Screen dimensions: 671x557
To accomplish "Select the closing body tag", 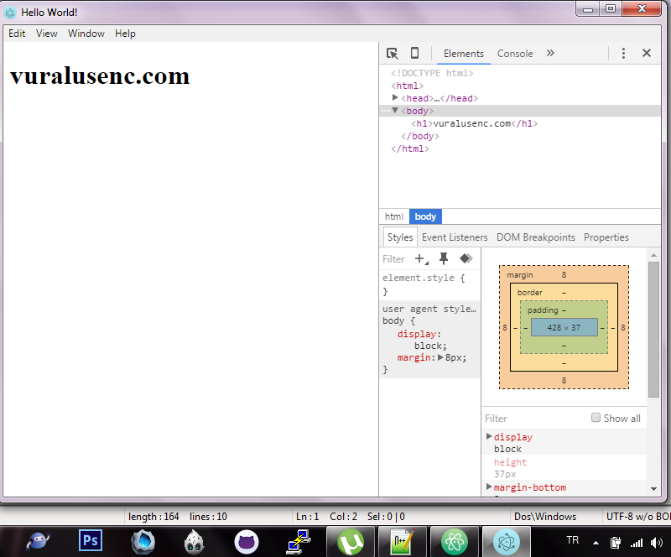I will [x=420, y=136].
